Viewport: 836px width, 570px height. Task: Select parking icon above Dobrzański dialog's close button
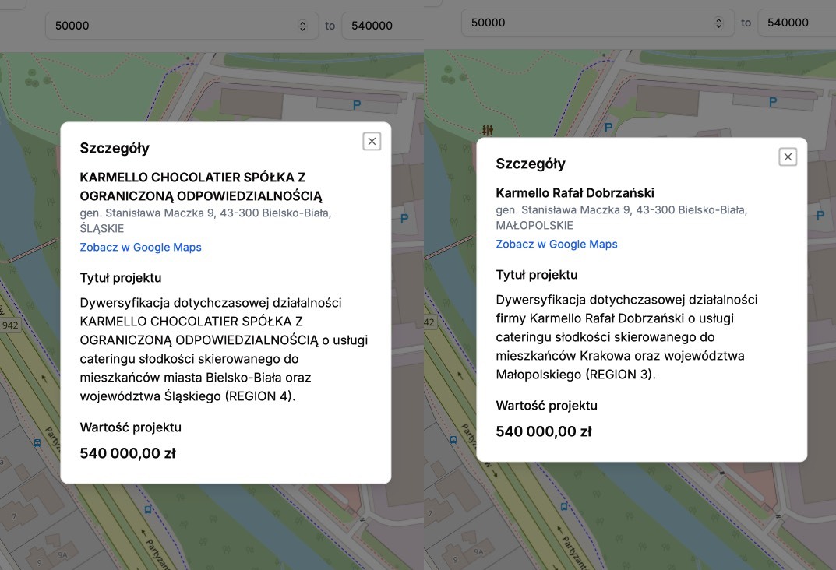(773, 102)
